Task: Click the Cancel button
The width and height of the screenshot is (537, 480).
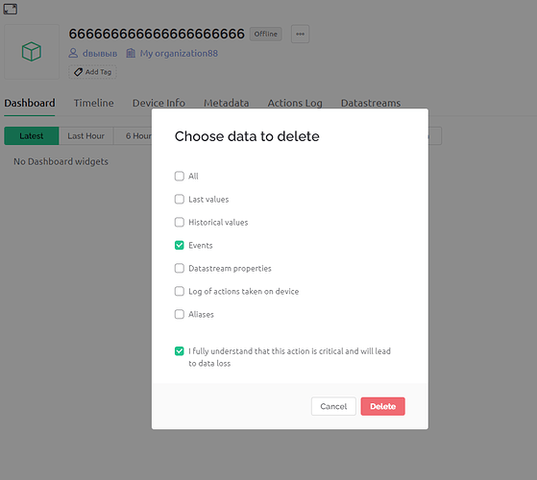Action: pyautogui.click(x=333, y=406)
